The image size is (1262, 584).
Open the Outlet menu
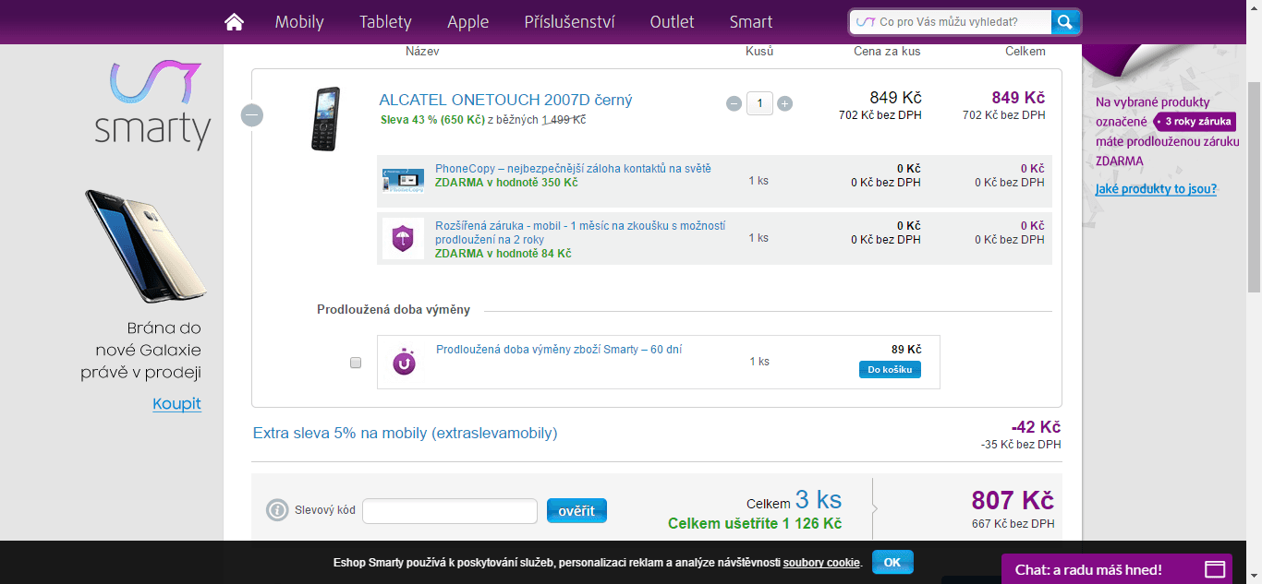tap(673, 21)
